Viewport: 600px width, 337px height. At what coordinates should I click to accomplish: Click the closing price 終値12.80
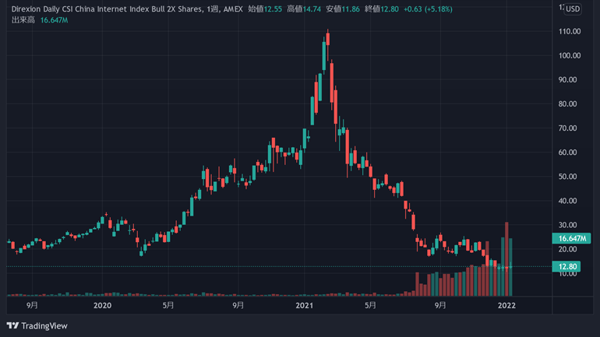coord(382,9)
